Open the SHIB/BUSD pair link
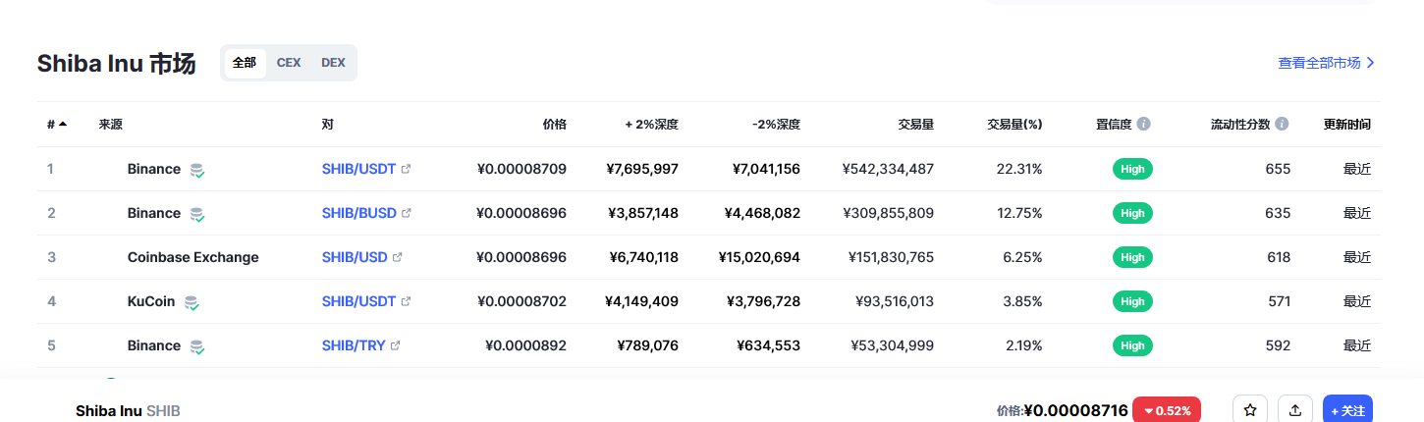The width and height of the screenshot is (1424, 422). pos(358,213)
